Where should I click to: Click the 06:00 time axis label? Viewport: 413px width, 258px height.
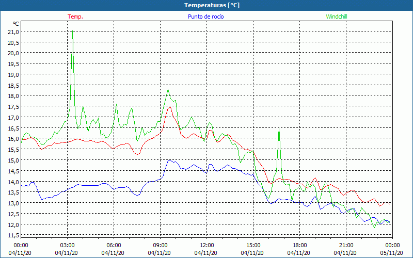(114, 246)
